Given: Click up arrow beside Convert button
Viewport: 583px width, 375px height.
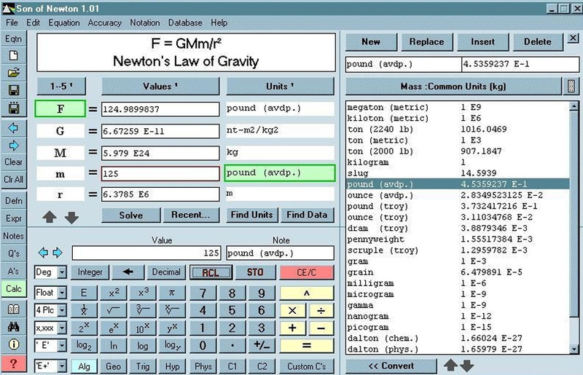Looking at the screenshot, I should coord(450,366).
